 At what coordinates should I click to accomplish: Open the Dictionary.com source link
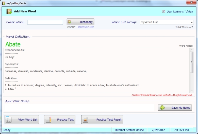pyautogui.click(x=86, y=27)
